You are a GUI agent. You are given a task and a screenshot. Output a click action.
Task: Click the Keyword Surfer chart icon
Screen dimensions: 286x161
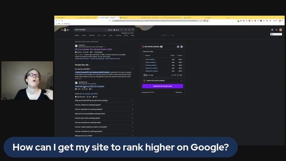178,47
